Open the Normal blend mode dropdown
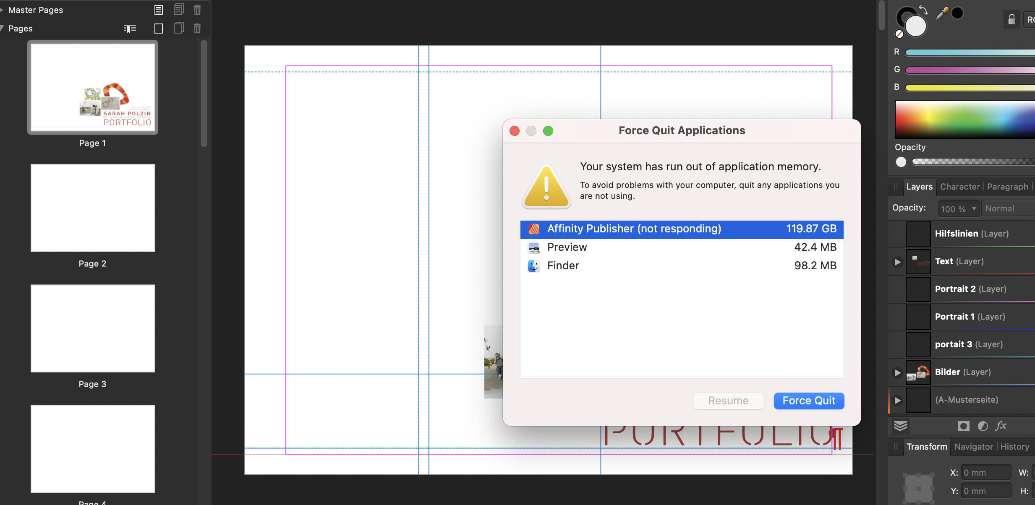Viewport: 1035px width, 505px height. (1008, 209)
